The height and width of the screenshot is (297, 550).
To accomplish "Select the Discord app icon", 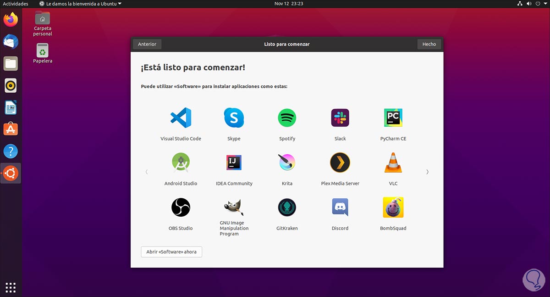I will tap(340, 207).
